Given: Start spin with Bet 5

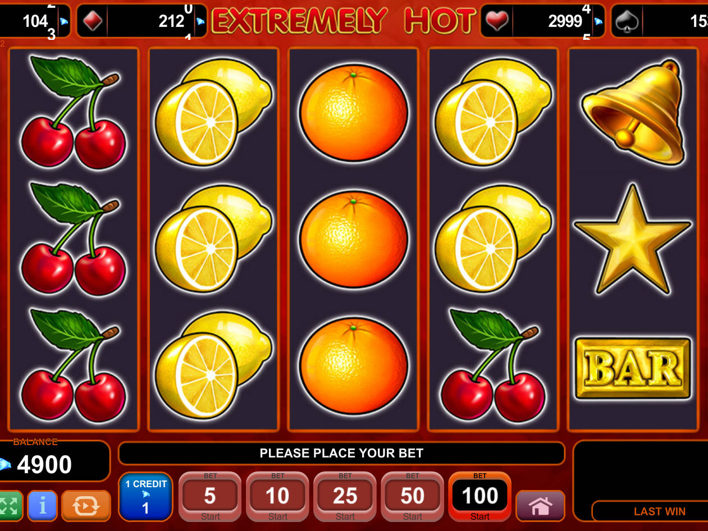Looking at the screenshot, I should pos(210,497).
